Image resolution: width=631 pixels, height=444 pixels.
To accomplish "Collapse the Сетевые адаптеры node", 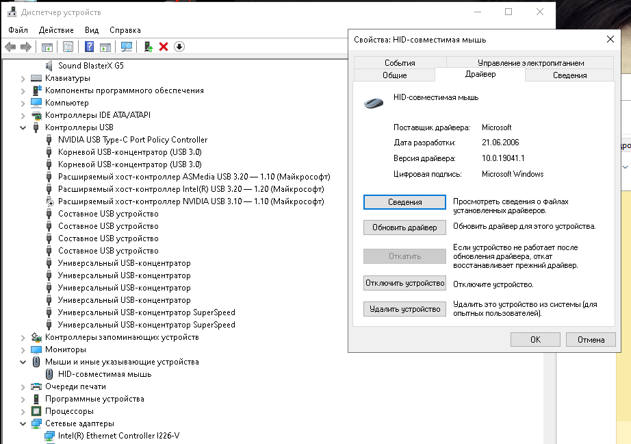I will [x=23, y=424].
